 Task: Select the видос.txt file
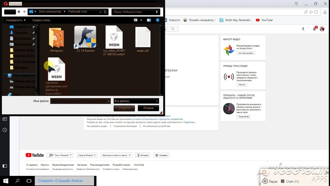[143, 39]
